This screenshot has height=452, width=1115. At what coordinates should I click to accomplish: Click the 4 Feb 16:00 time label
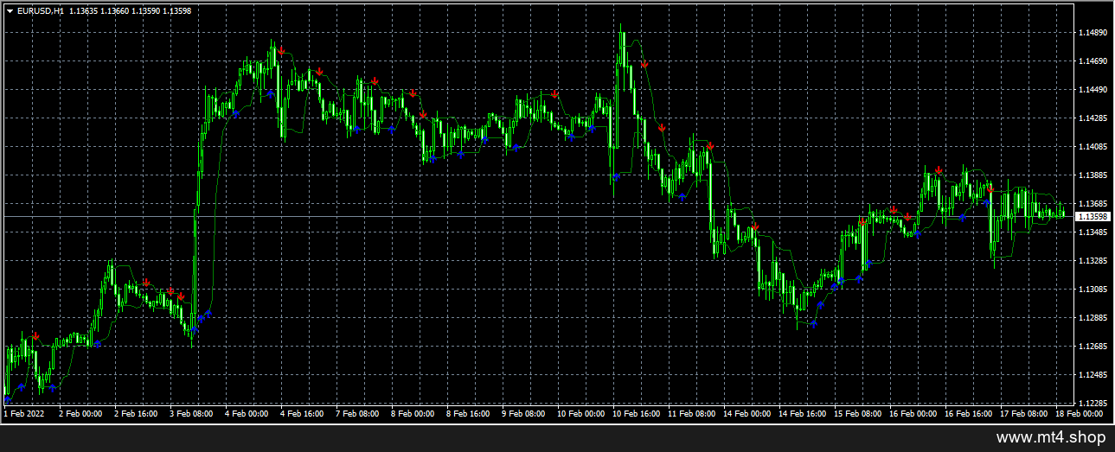click(302, 414)
